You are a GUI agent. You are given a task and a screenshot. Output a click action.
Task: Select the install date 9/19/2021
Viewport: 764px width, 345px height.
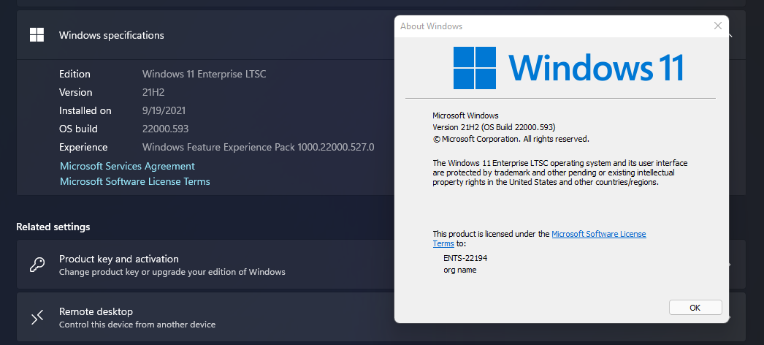pyautogui.click(x=164, y=110)
